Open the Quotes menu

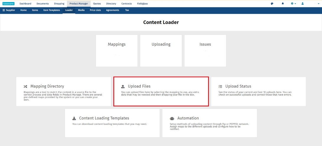point(97,4)
